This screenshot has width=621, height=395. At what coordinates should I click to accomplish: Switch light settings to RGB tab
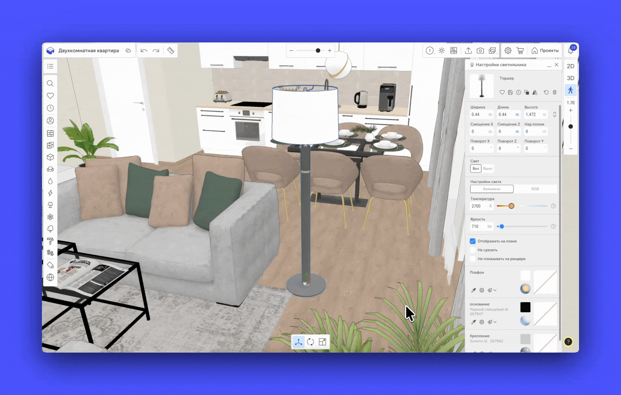pyautogui.click(x=535, y=189)
